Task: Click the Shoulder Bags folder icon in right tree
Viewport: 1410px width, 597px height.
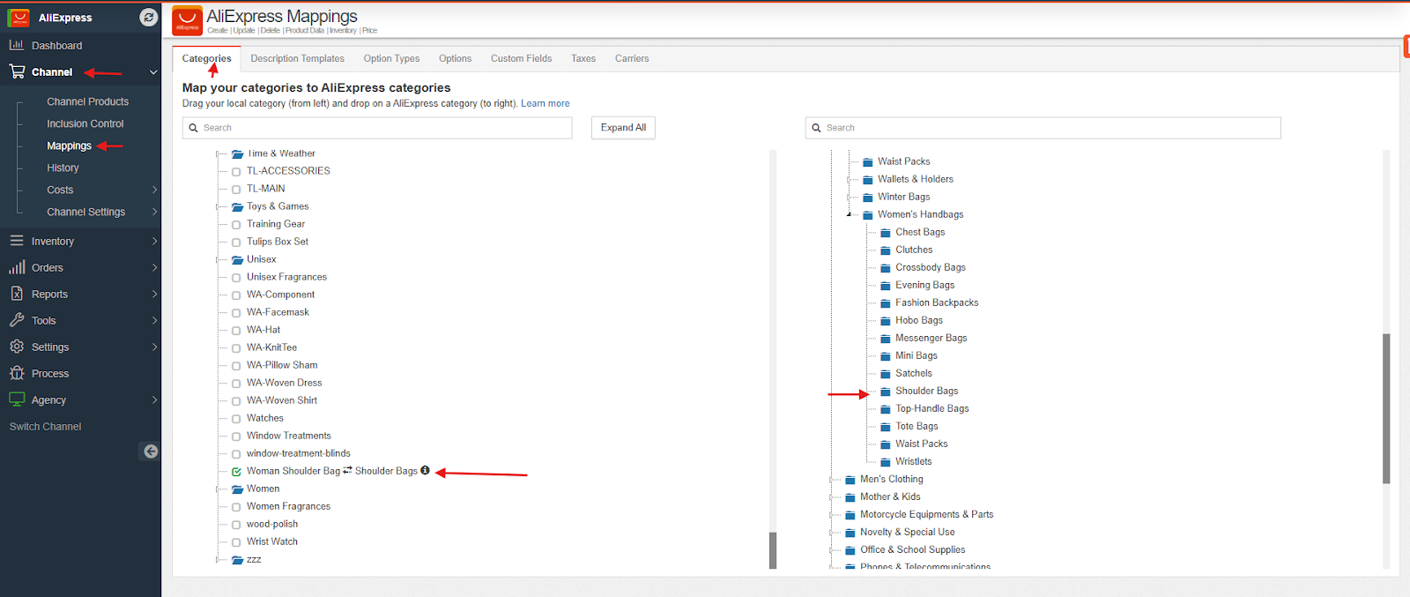Action: [886, 392]
